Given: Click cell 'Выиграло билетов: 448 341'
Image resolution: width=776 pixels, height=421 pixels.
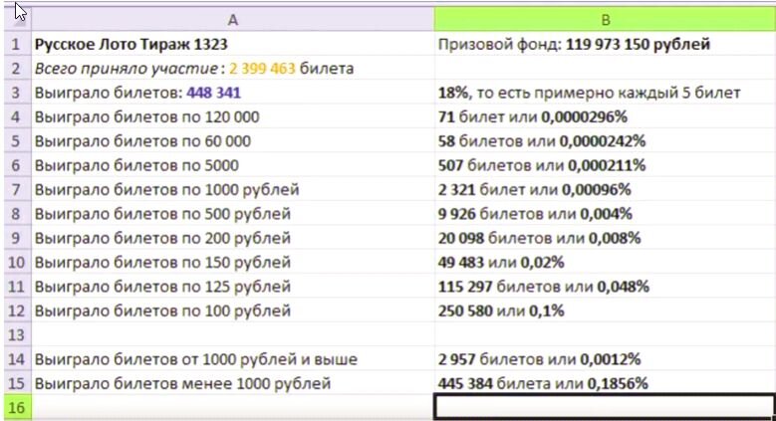Looking at the screenshot, I should click(233, 93).
